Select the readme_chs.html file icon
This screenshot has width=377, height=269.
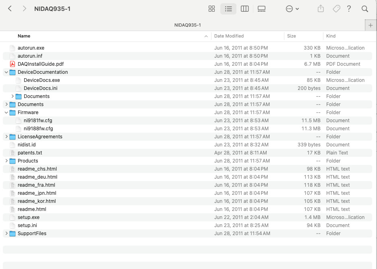click(12, 169)
